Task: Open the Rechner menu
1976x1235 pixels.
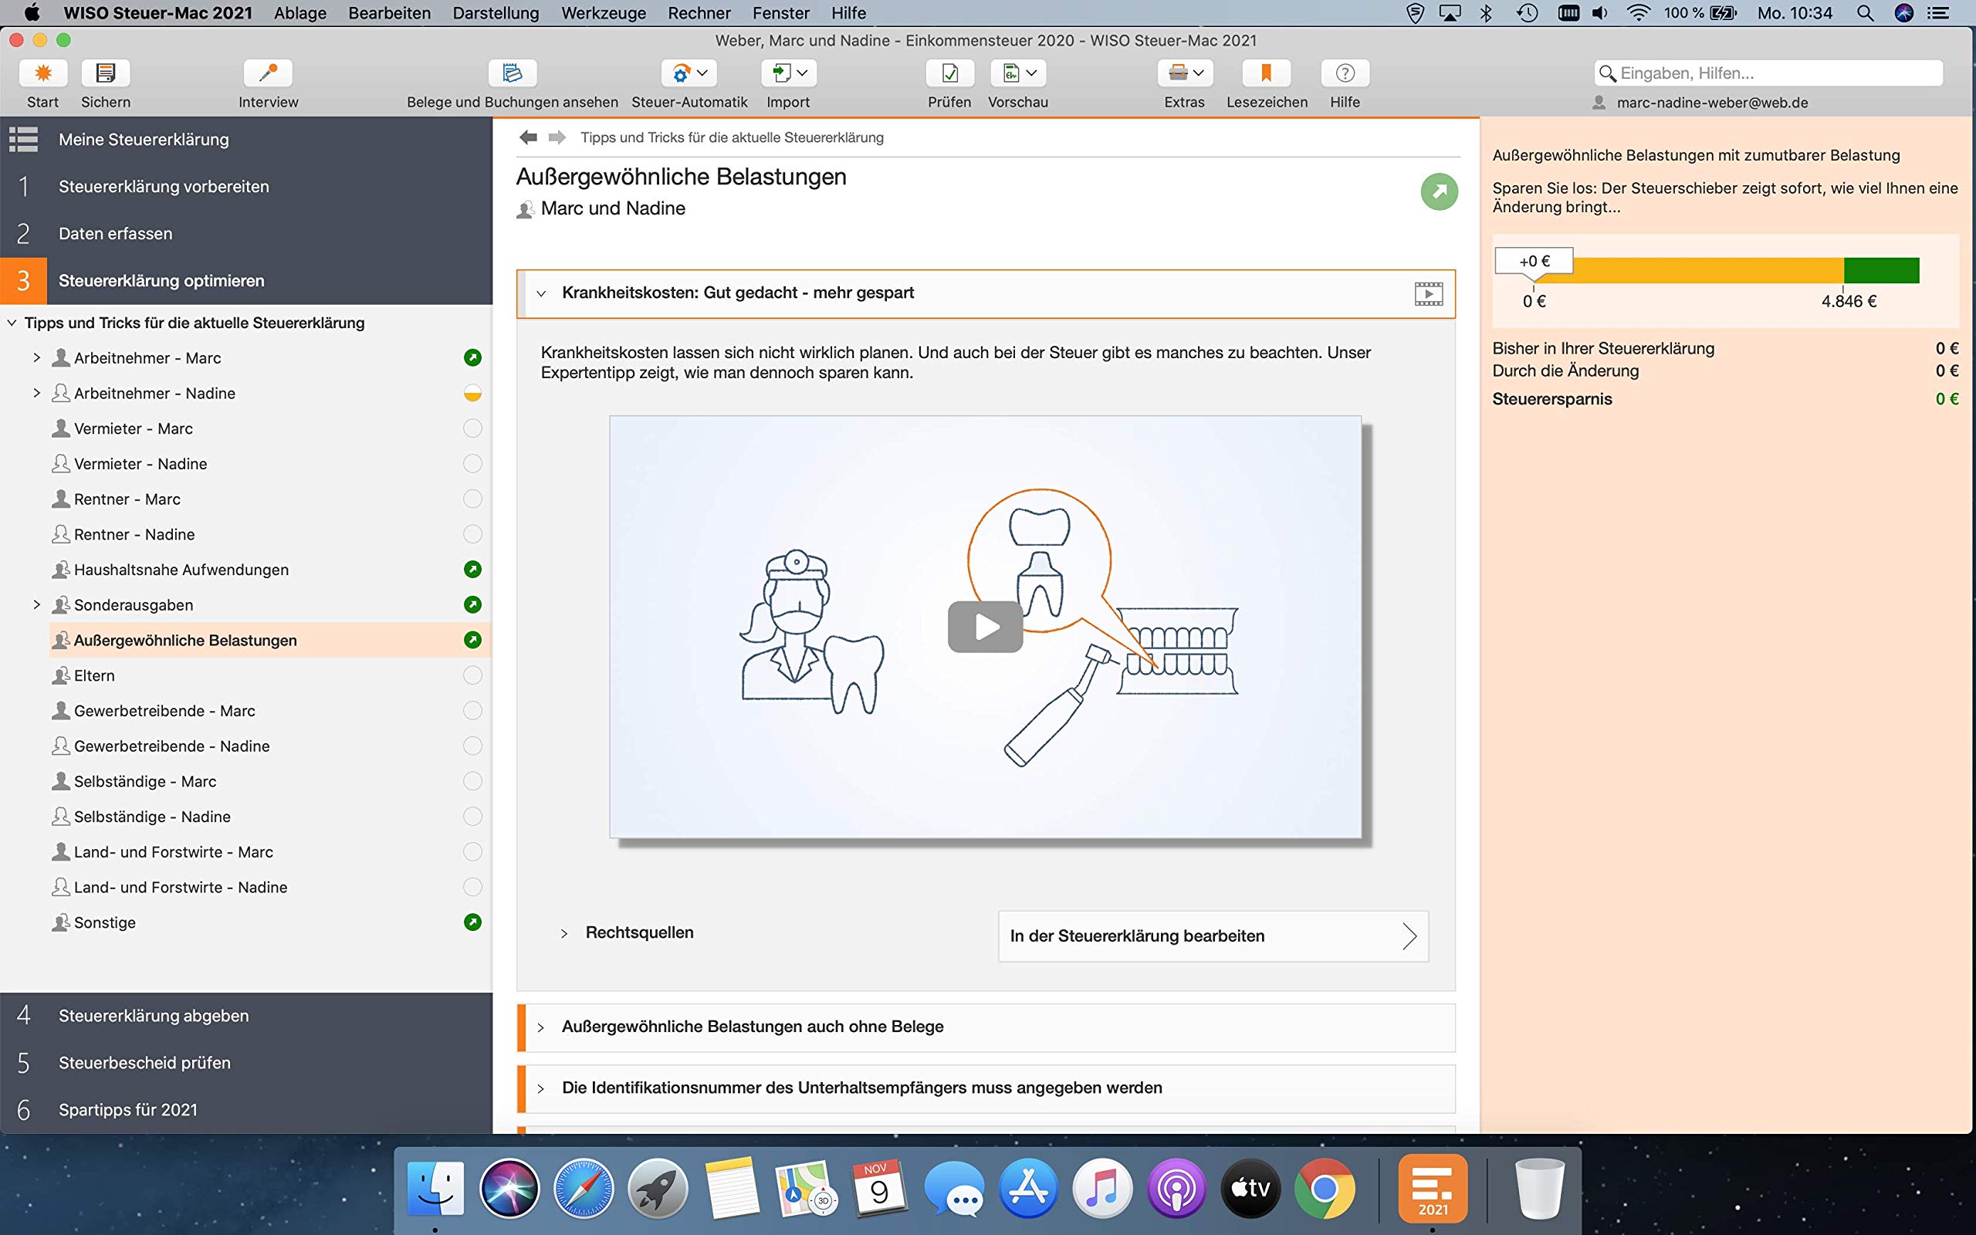Action: [x=699, y=13]
